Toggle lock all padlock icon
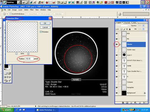The image size is (150, 112). tap(130, 29)
